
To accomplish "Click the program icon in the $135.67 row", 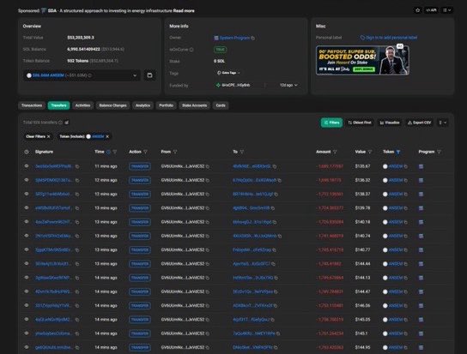I will (x=421, y=166).
